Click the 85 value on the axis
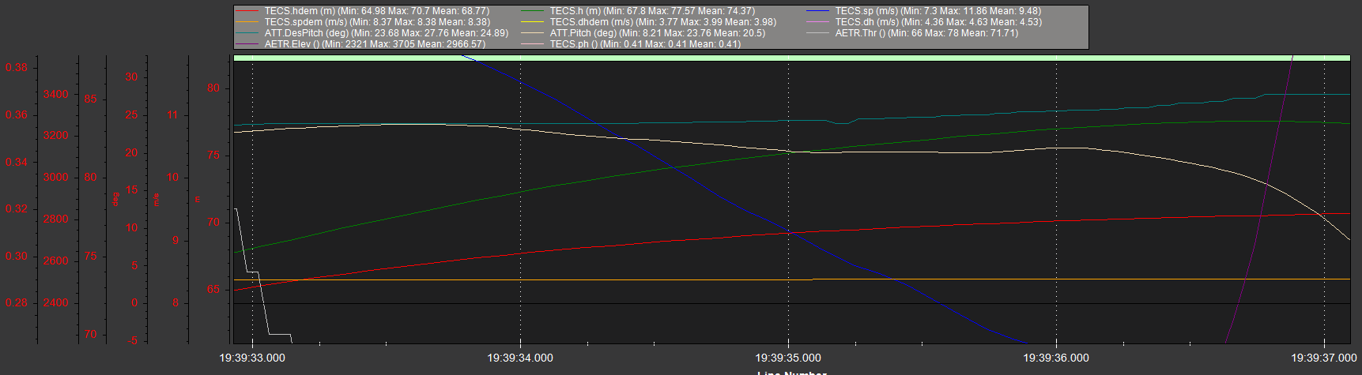The height and width of the screenshot is (375, 1362). 91,99
